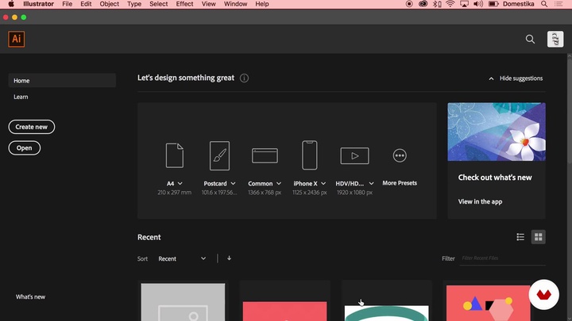Select the Postcard brush preset icon
This screenshot has width=572, height=321.
point(219,155)
